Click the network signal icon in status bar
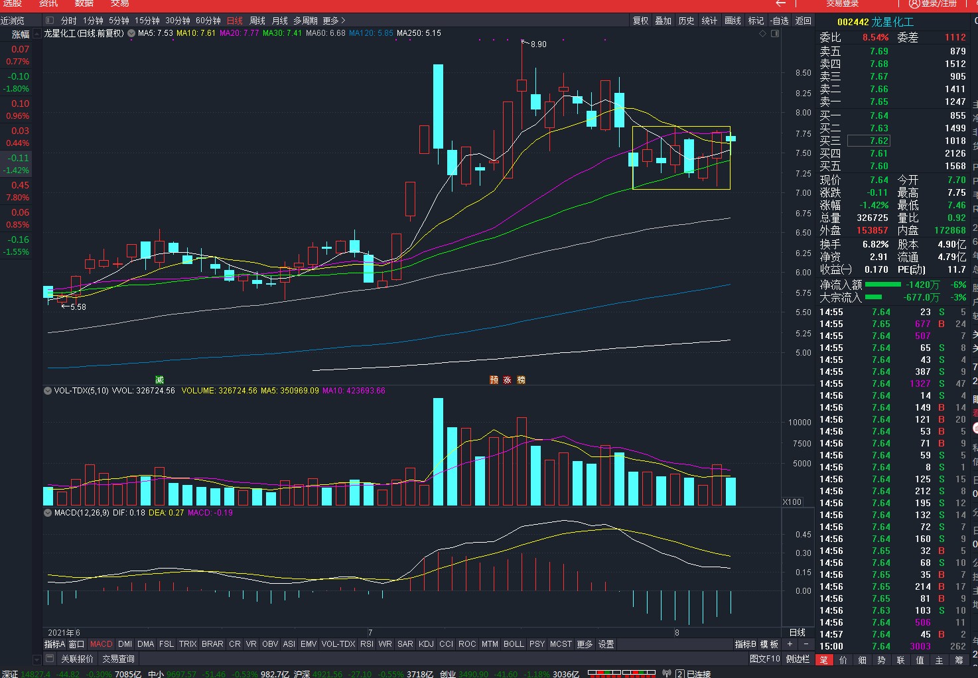Image resolution: width=978 pixels, height=678 pixels. [x=667, y=674]
